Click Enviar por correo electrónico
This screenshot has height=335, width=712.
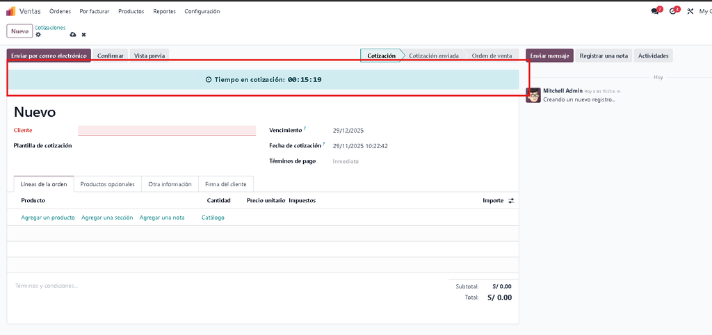tap(49, 56)
